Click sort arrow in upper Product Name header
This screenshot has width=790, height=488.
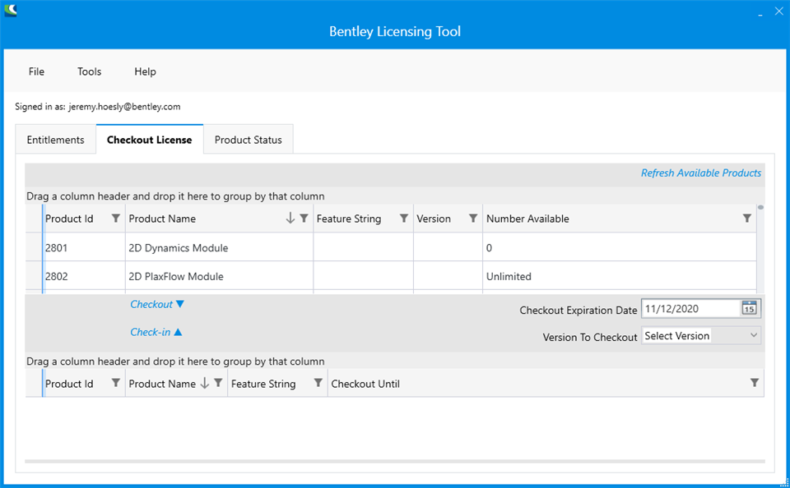[x=290, y=219]
